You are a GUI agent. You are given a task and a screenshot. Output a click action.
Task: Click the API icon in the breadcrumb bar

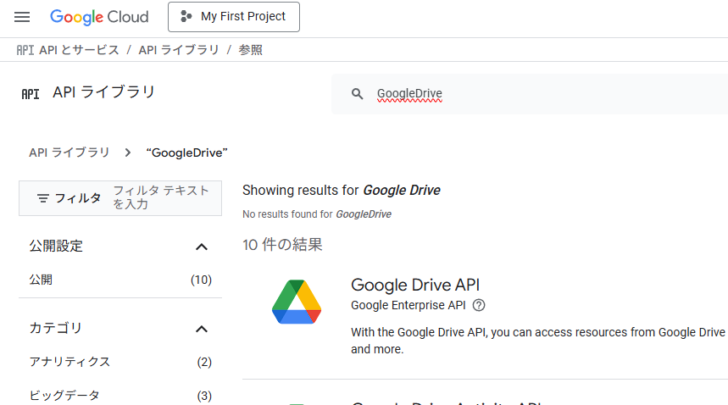(x=25, y=50)
